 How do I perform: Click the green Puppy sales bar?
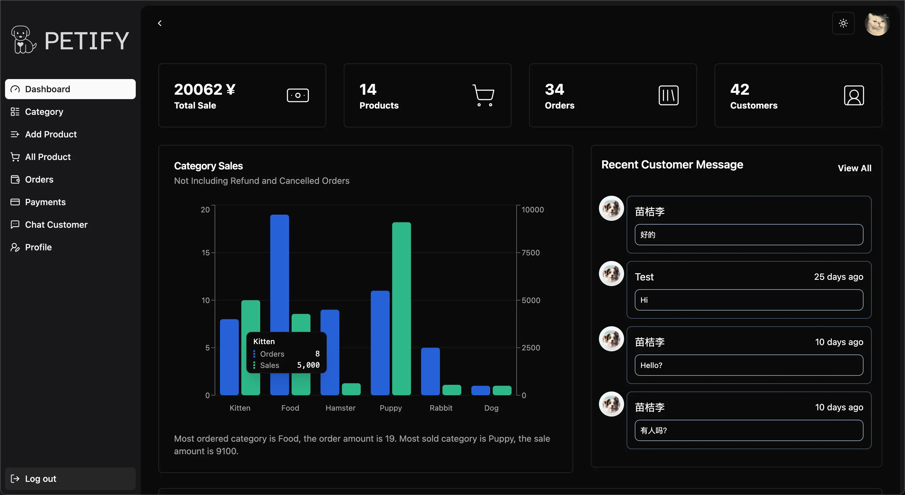[x=401, y=309]
